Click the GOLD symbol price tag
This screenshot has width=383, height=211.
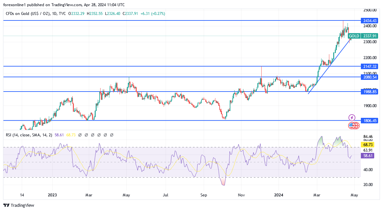(354, 36)
